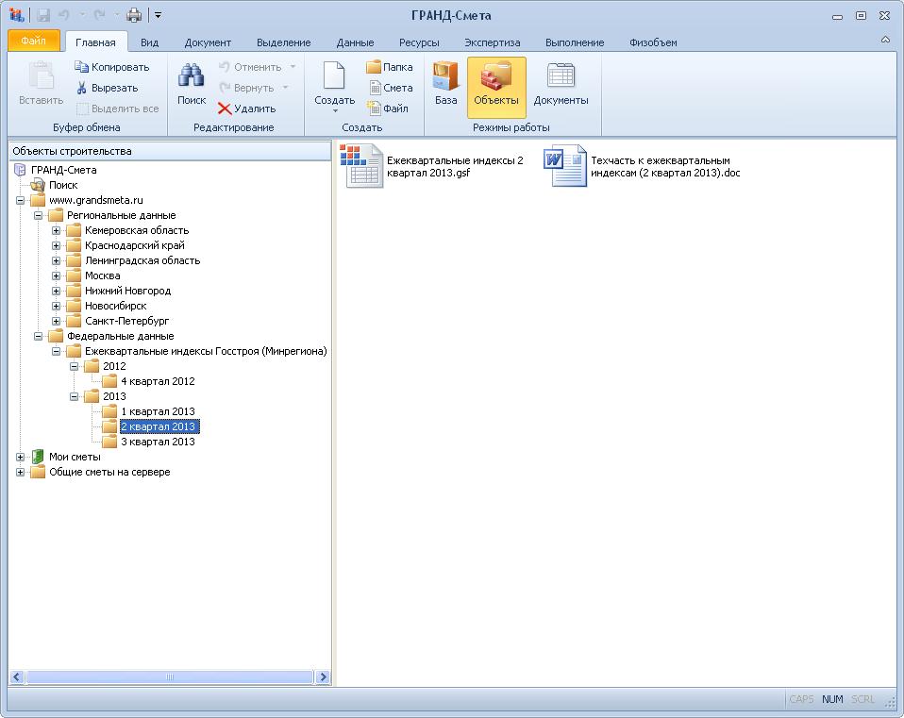Create a new Папка

pos(391,67)
